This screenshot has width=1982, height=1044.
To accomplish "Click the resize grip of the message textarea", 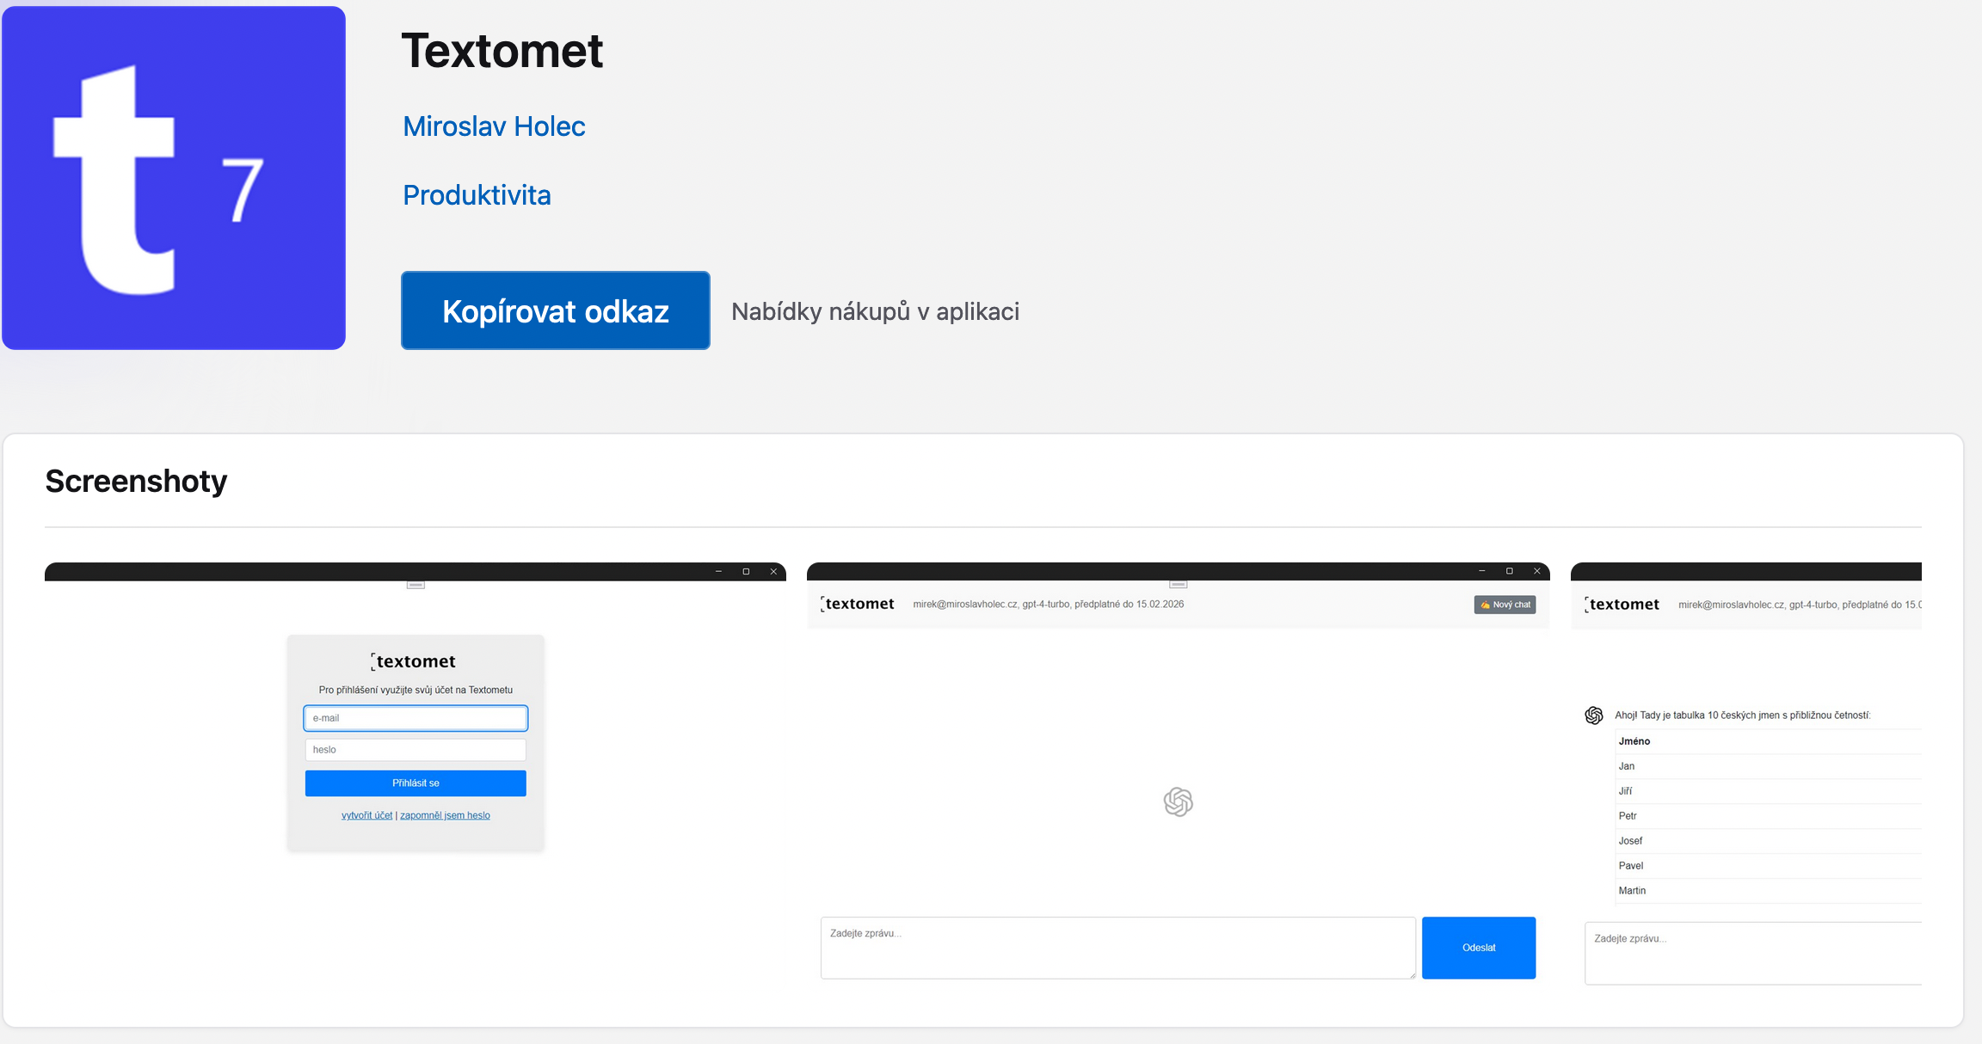I will tap(1412, 974).
